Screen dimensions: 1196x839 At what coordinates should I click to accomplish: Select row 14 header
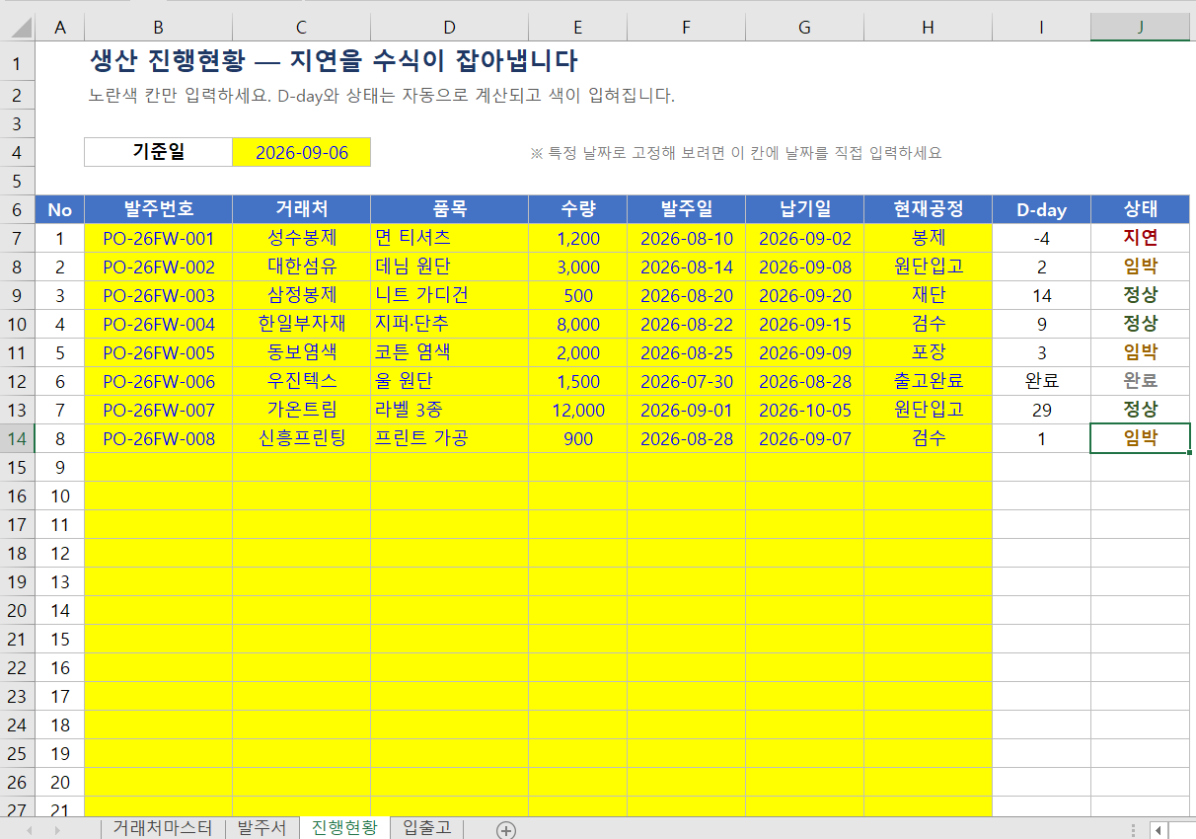(18, 438)
